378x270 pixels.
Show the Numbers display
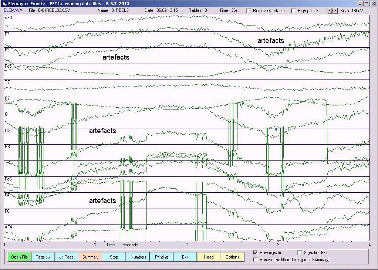(x=138, y=257)
